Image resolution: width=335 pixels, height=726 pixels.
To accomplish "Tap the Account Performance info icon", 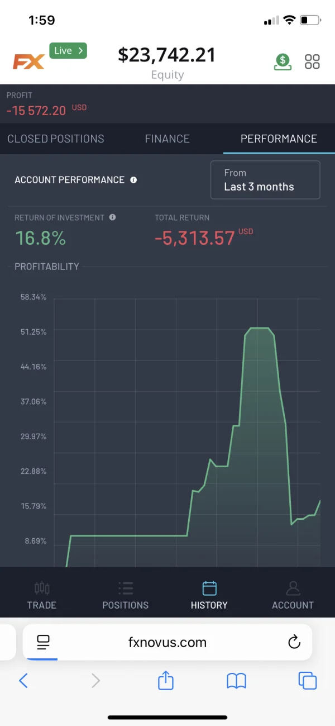I will 133,180.
